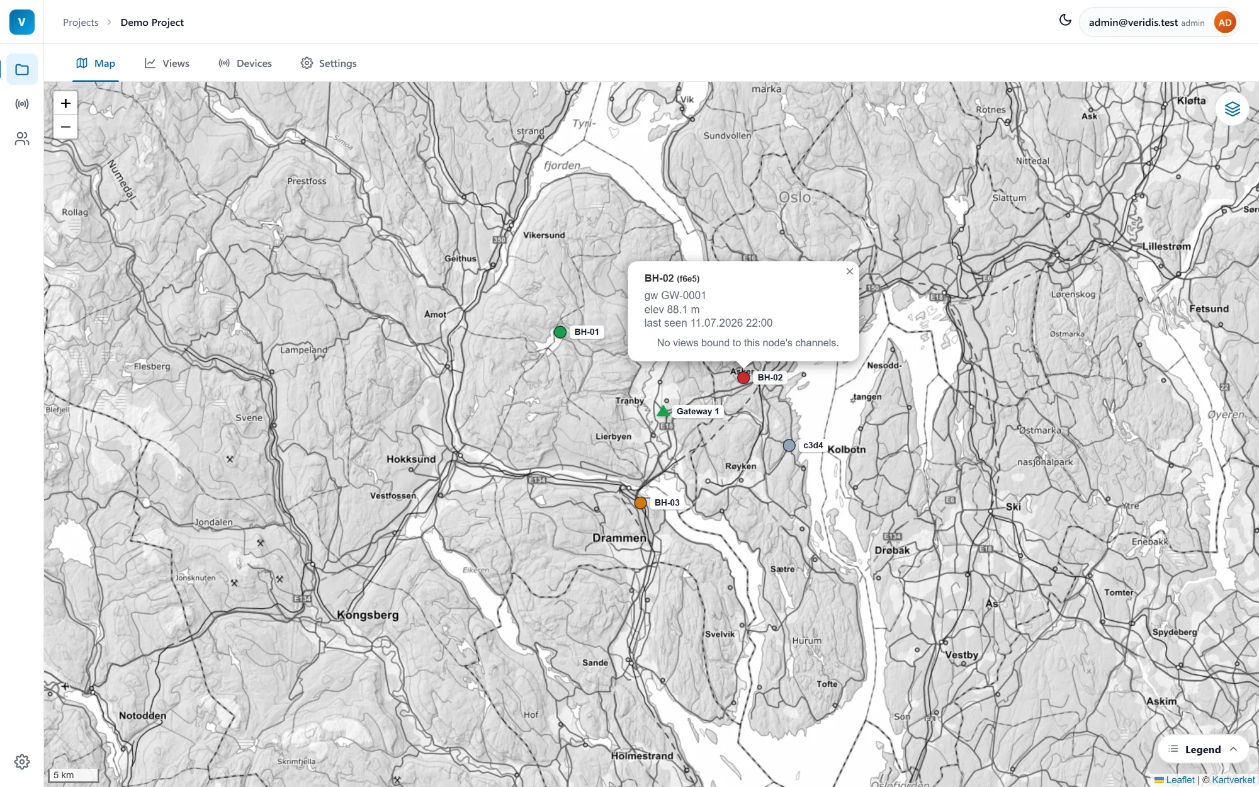
Task: Click the c3d4 map label
Action: (813, 445)
